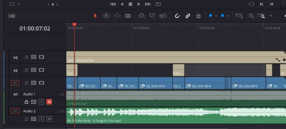Click the Insert Clip icon

coord(142,16)
